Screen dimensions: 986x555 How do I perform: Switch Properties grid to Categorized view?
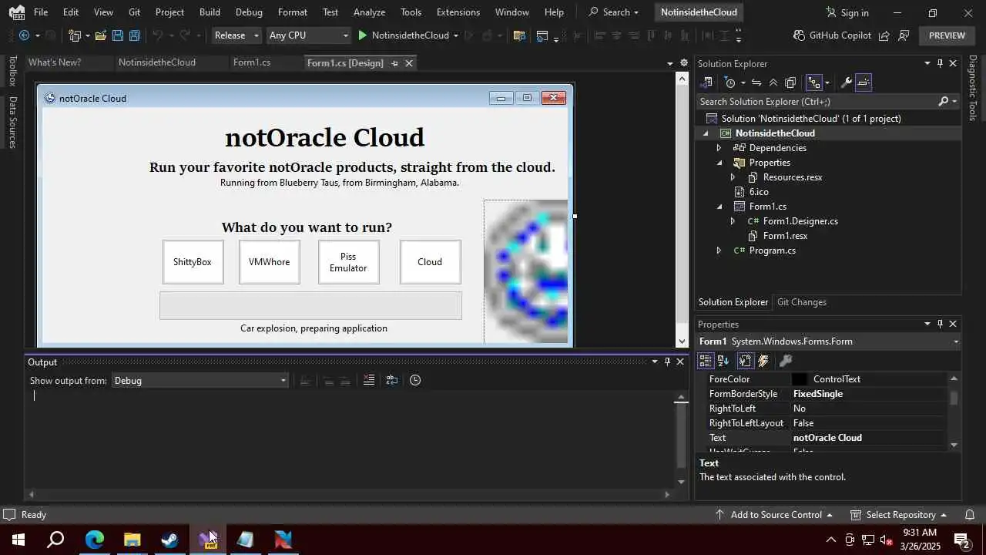[x=706, y=361]
